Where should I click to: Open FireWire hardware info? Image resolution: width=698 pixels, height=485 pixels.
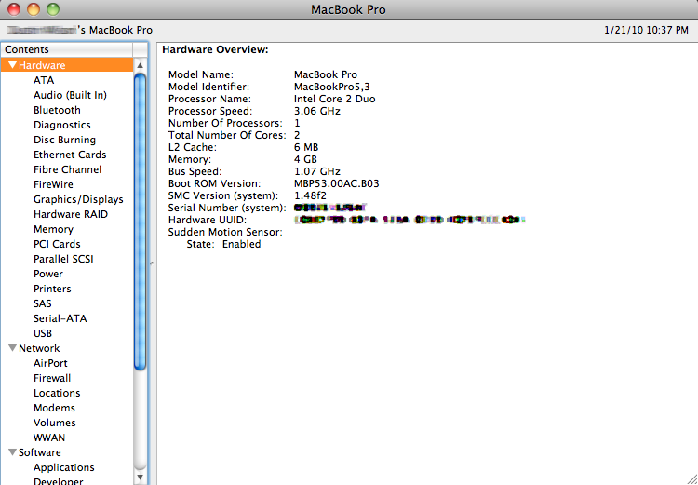(53, 184)
